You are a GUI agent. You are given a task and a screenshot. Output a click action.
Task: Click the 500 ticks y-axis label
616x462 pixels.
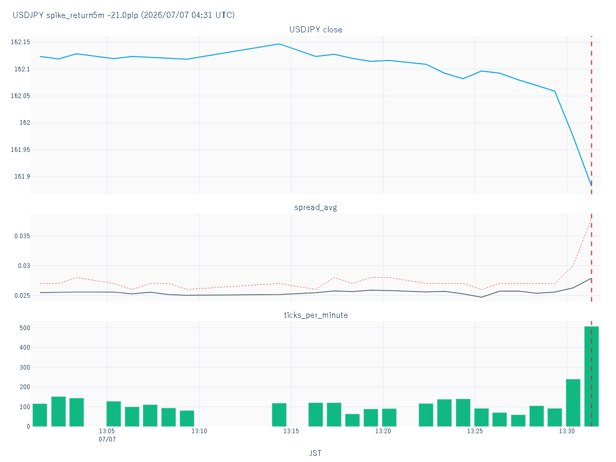point(24,328)
